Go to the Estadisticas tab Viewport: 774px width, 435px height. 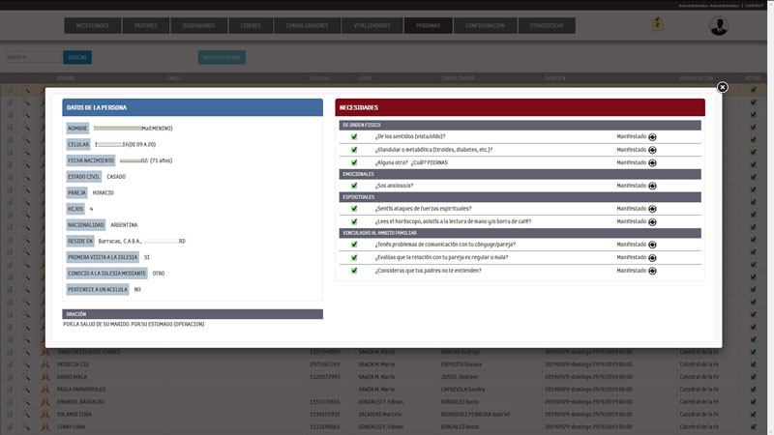point(540,26)
